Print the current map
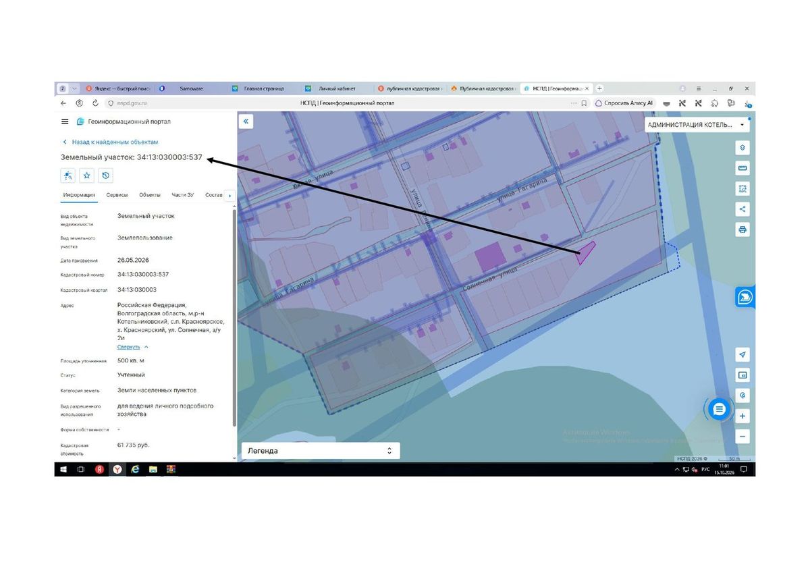 (742, 229)
